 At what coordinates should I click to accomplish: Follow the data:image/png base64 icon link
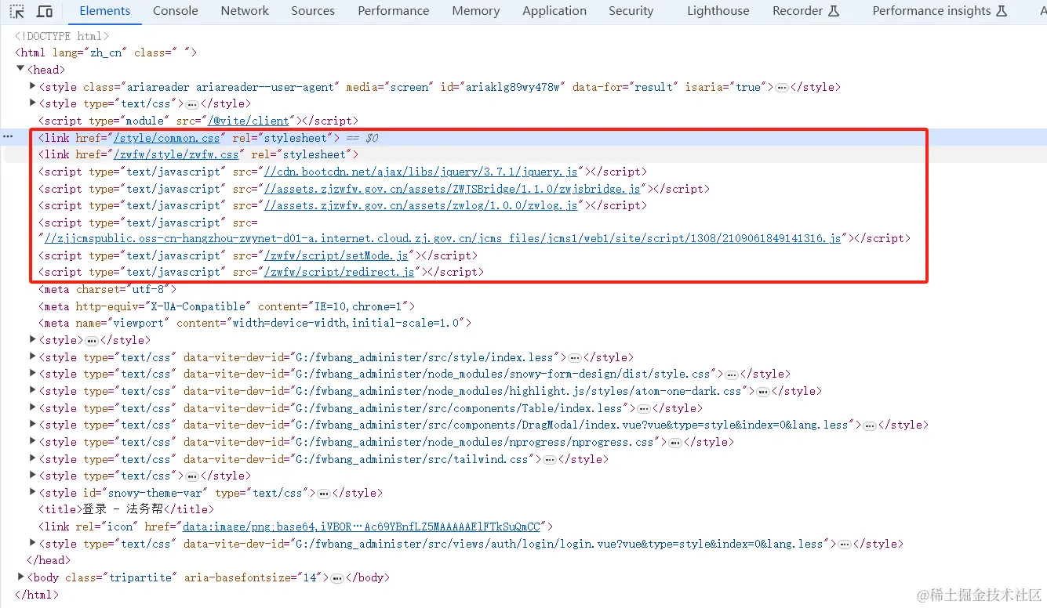coord(362,527)
